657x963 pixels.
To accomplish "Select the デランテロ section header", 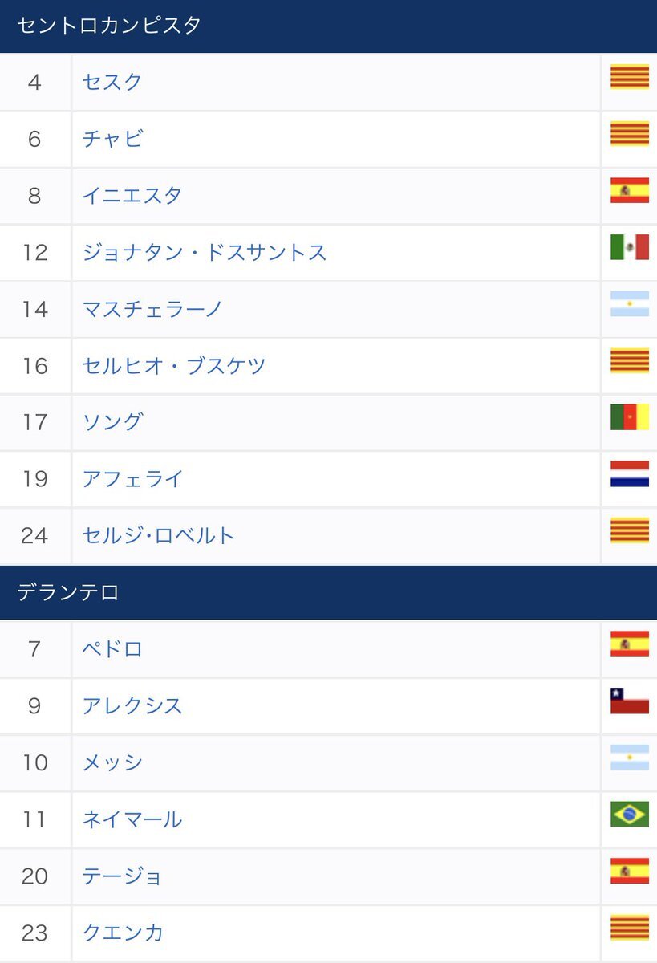I will point(328,593).
